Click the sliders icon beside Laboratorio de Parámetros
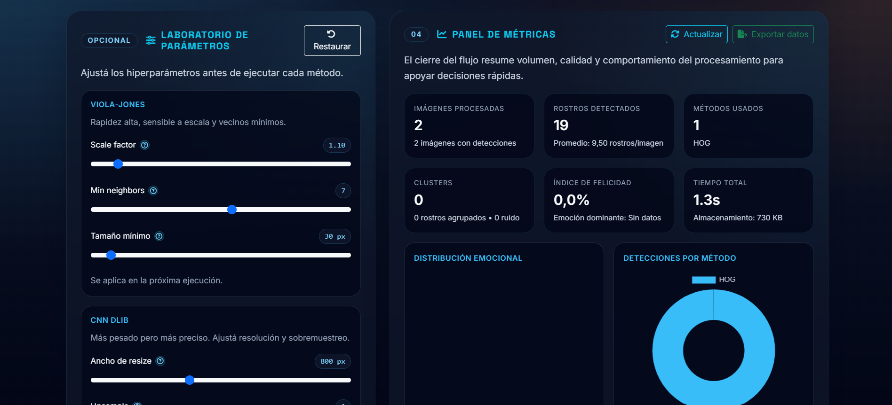The image size is (892, 405). point(151,40)
